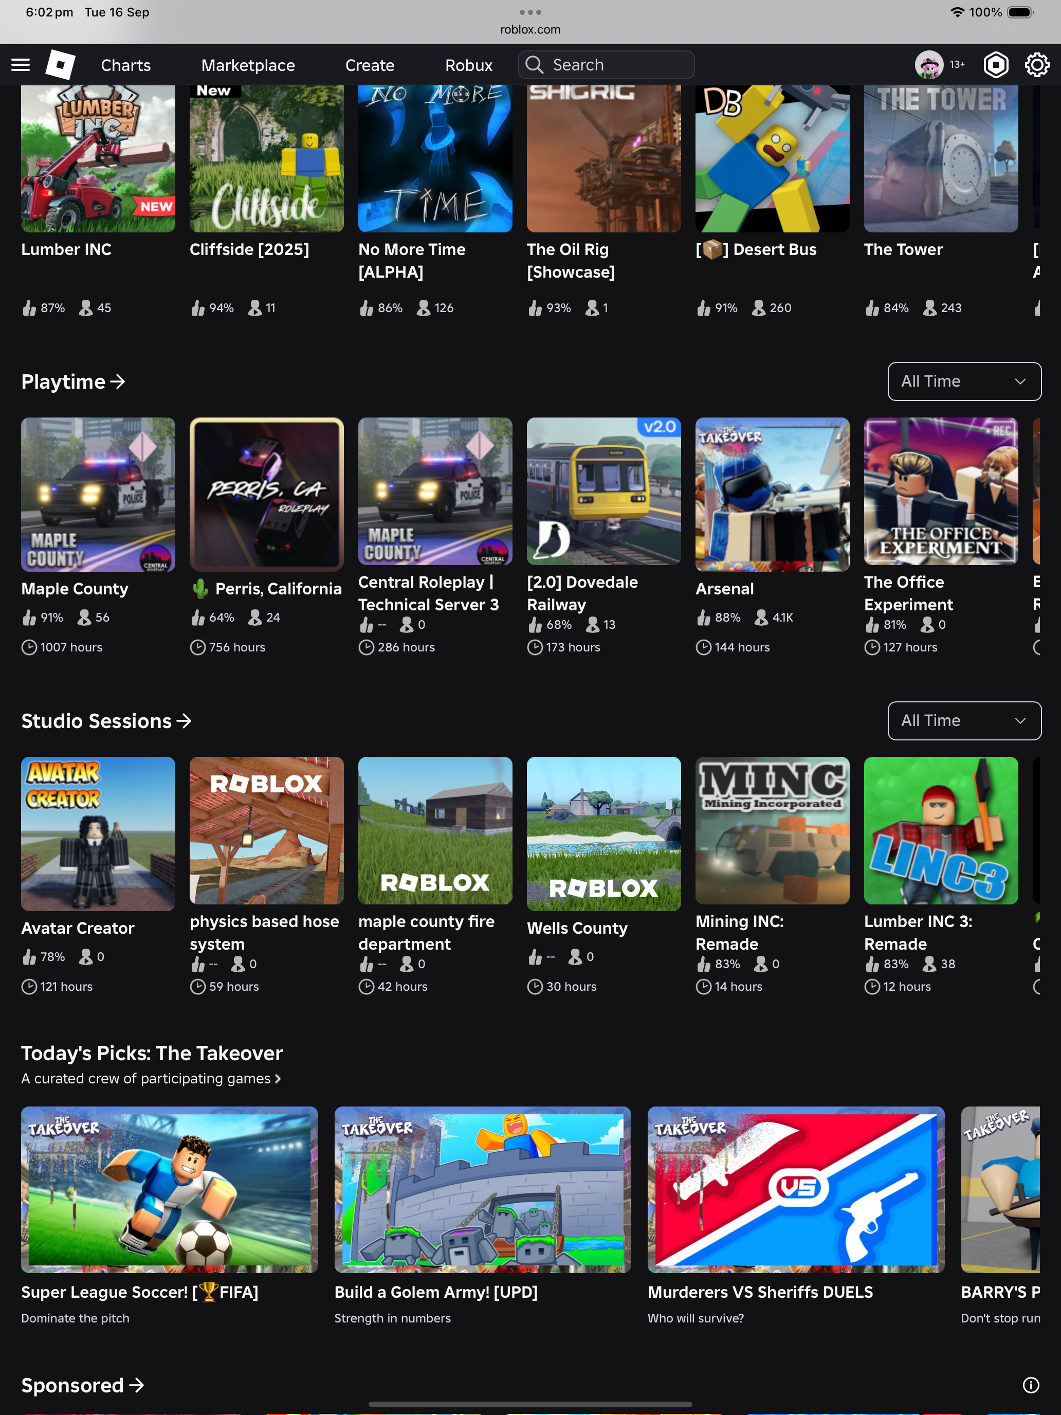1061x1415 pixels.
Task: Open the Lumber INC game icon
Action: pos(98,159)
